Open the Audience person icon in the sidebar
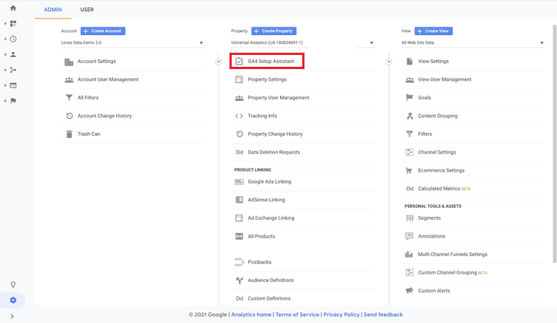This screenshot has height=323, width=557. [13, 54]
